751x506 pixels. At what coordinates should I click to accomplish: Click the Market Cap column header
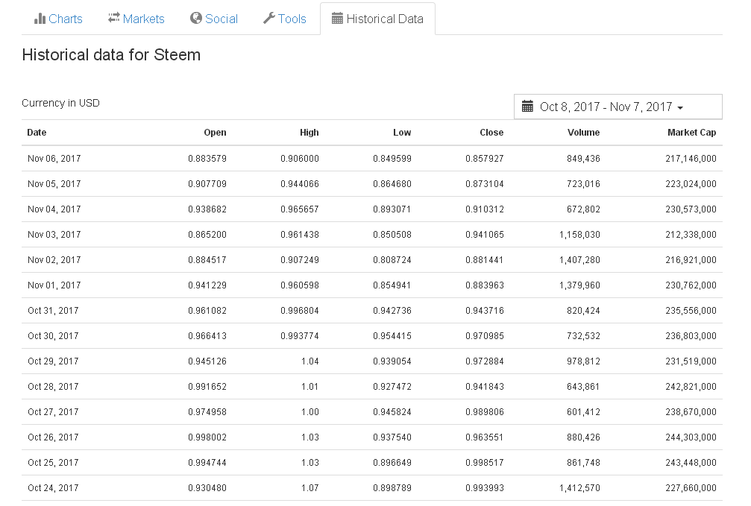click(691, 133)
